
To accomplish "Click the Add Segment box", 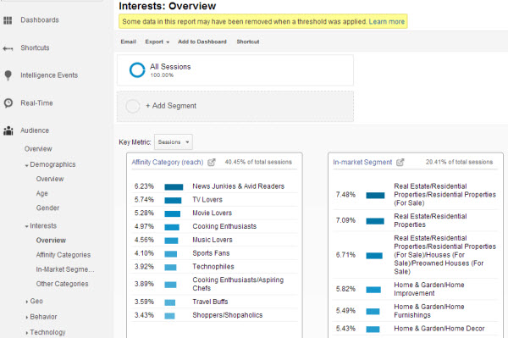I will click(x=235, y=106).
